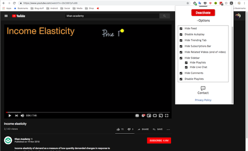Viewport: 248px width, 151px height.
Task: Click the YouTube search field
Action: point(112,16)
